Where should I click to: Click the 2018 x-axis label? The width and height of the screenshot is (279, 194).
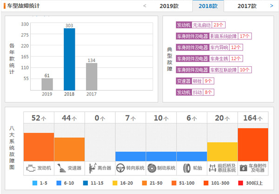[69, 94]
